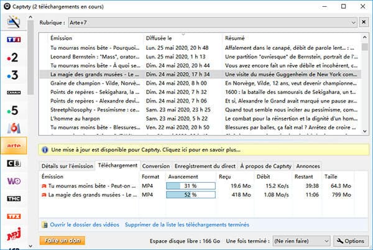Switch to À propos de Captvty tab
Image resolution: width=373 pixels, height=250 pixels.
tap(265, 166)
